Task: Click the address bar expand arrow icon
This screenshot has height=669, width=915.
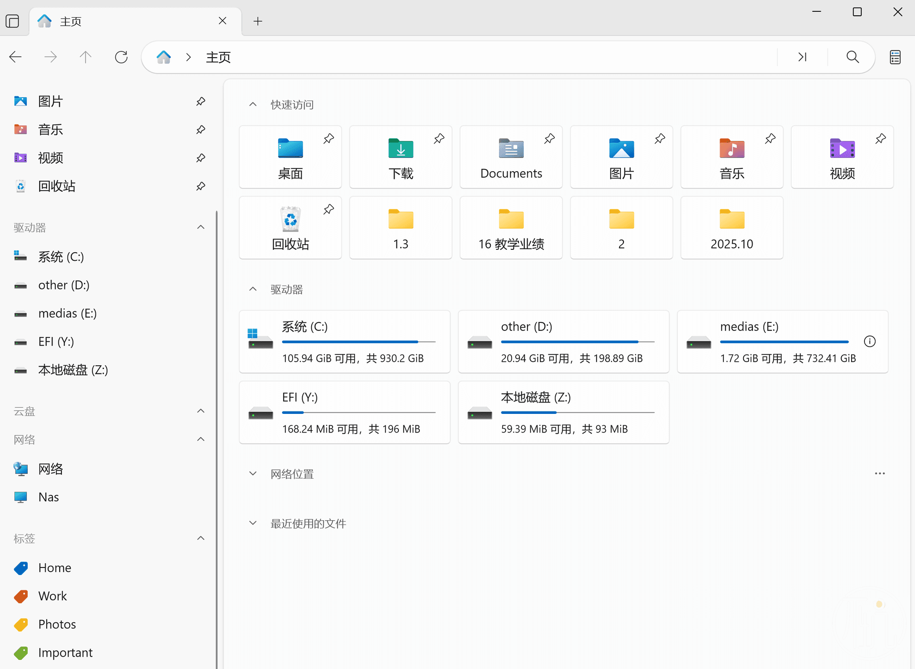Action: pyautogui.click(x=802, y=57)
